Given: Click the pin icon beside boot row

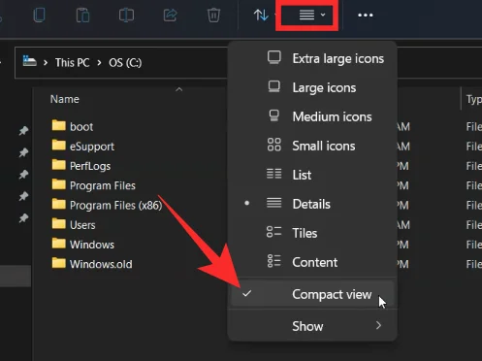Looking at the screenshot, I should pyautogui.click(x=23, y=131).
